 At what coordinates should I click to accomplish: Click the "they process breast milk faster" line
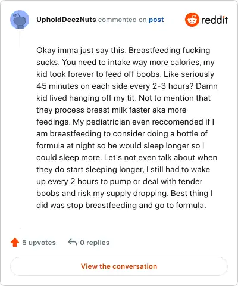tap(111, 110)
